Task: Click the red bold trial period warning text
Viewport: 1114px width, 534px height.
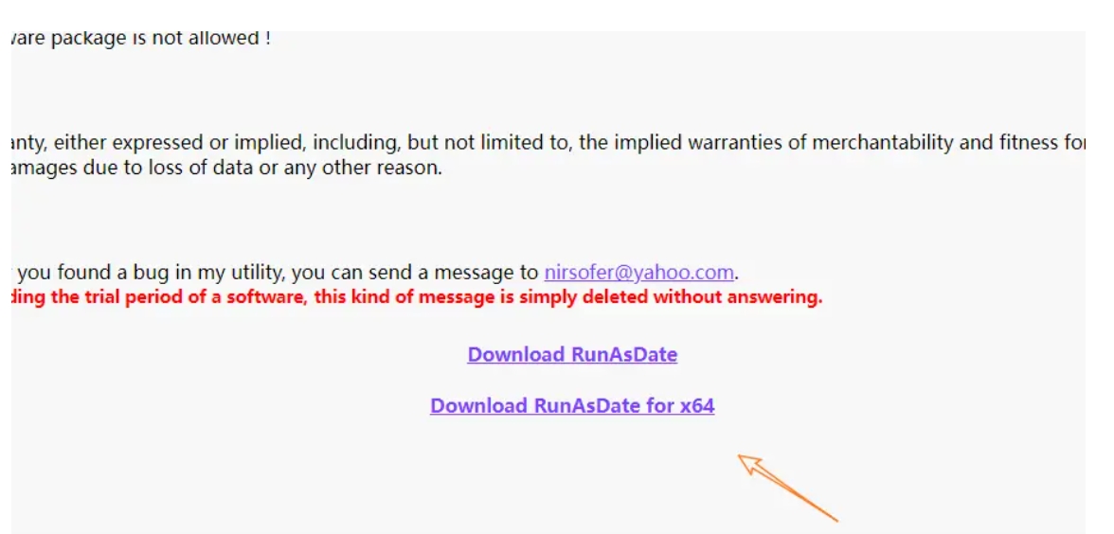Action: 417,297
